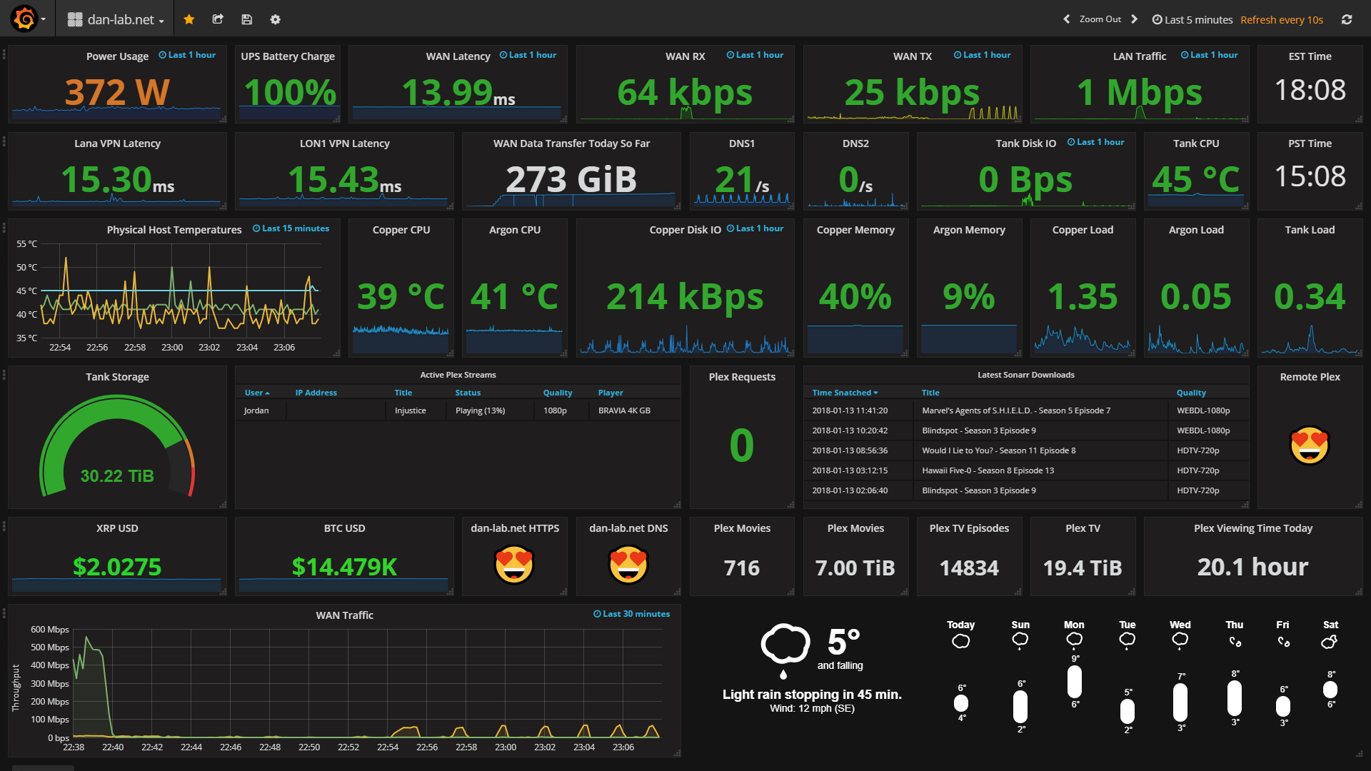Viewport: 1371px width, 771px height.
Task: Click Zoom Out time range
Action: pos(1100,19)
